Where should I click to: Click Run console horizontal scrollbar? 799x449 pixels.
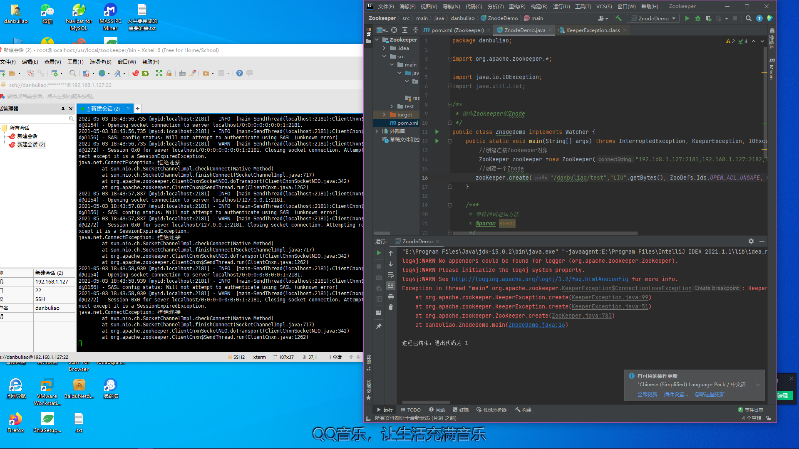426,402
